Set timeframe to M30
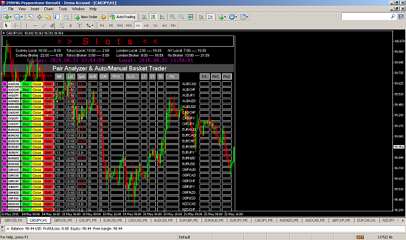 click(x=129, y=25)
